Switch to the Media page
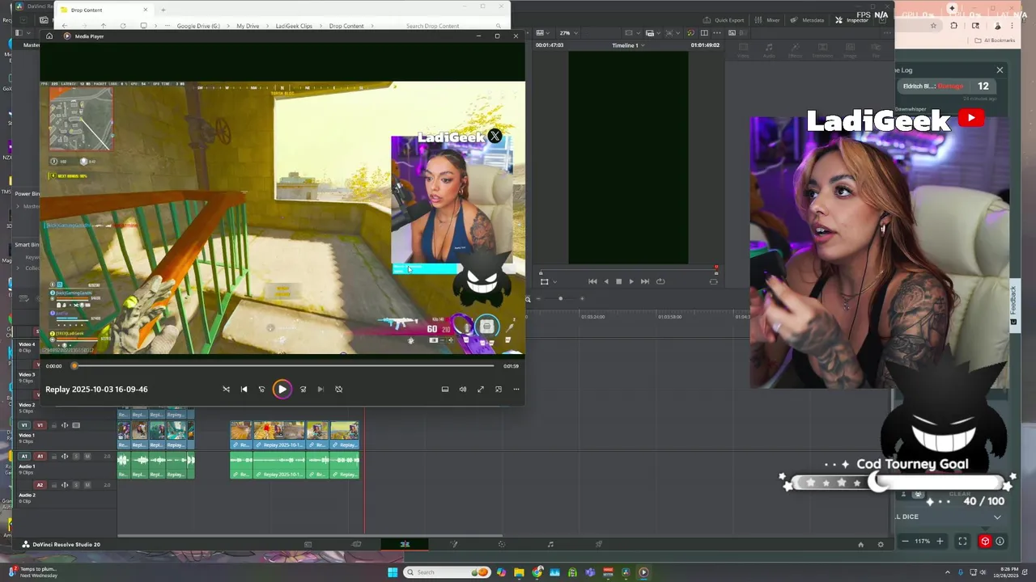Viewport: 1036px width, 582px height. pyautogui.click(x=308, y=544)
